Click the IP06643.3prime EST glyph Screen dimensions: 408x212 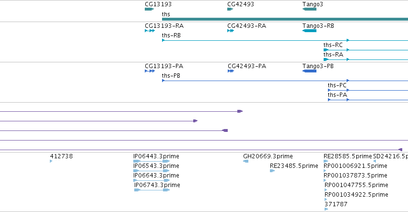[152, 180]
